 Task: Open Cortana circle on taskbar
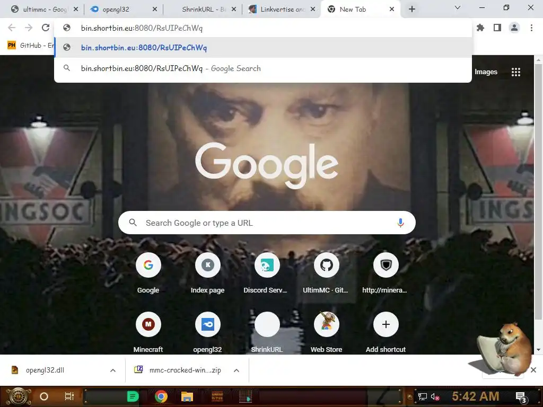[44, 396]
